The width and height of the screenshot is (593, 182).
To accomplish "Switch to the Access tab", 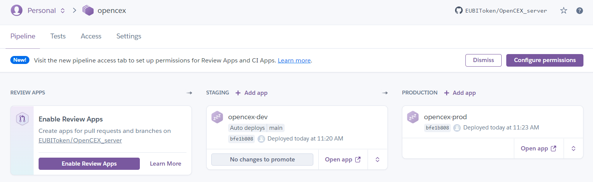I will (x=91, y=36).
